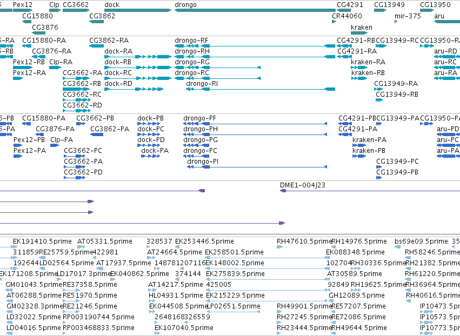The width and height of the screenshot is (460, 336).
Task: Click the drongo gene bar
Action: coord(255,10)
